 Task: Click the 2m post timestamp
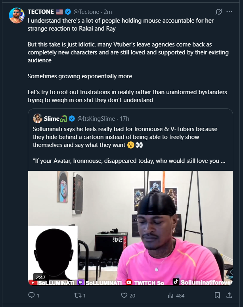tap(108, 12)
